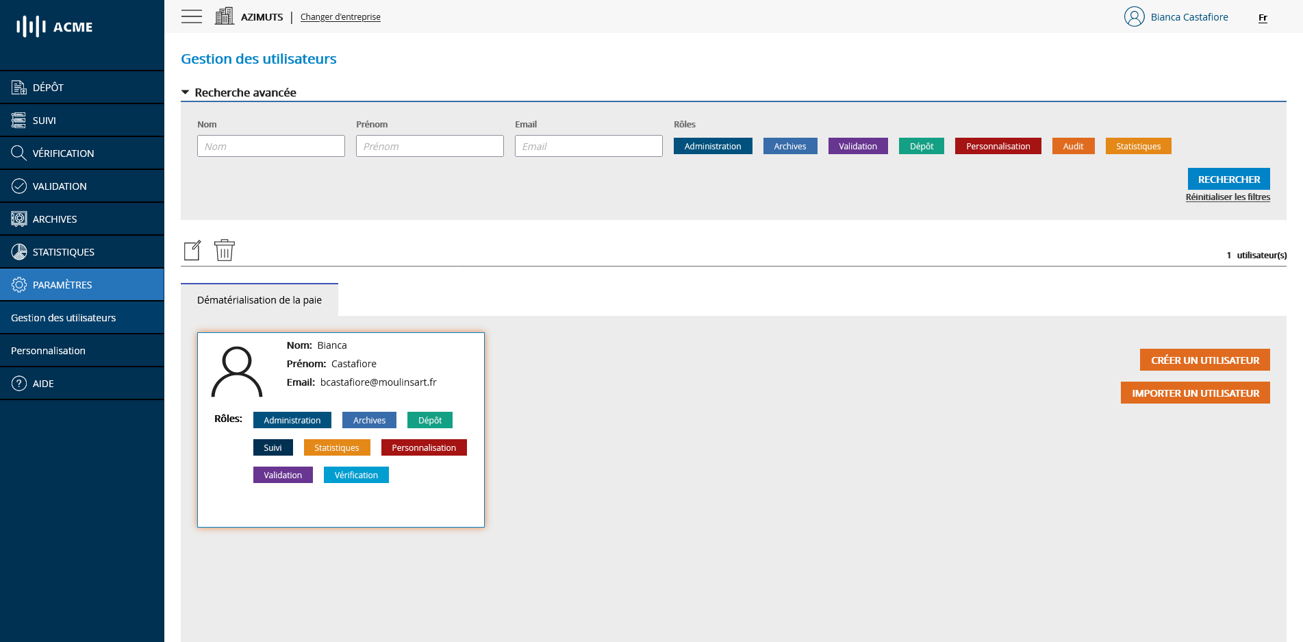Toggle the Audit role filter
Viewport: 1303px width, 642px height.
point(1073,146)
